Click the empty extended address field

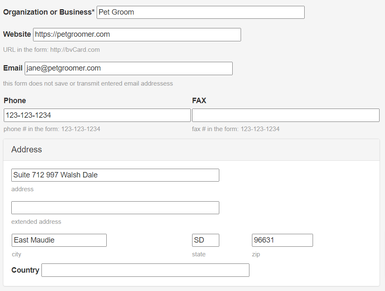[115, 207]
